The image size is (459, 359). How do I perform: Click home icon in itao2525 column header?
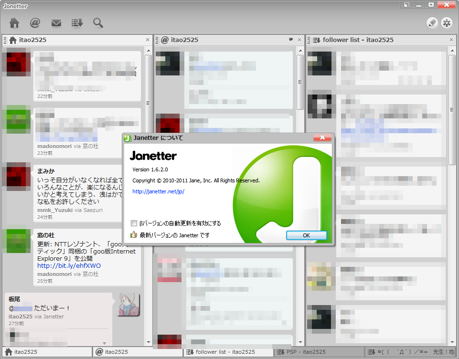pyautogui.click(x=13, y=40)
